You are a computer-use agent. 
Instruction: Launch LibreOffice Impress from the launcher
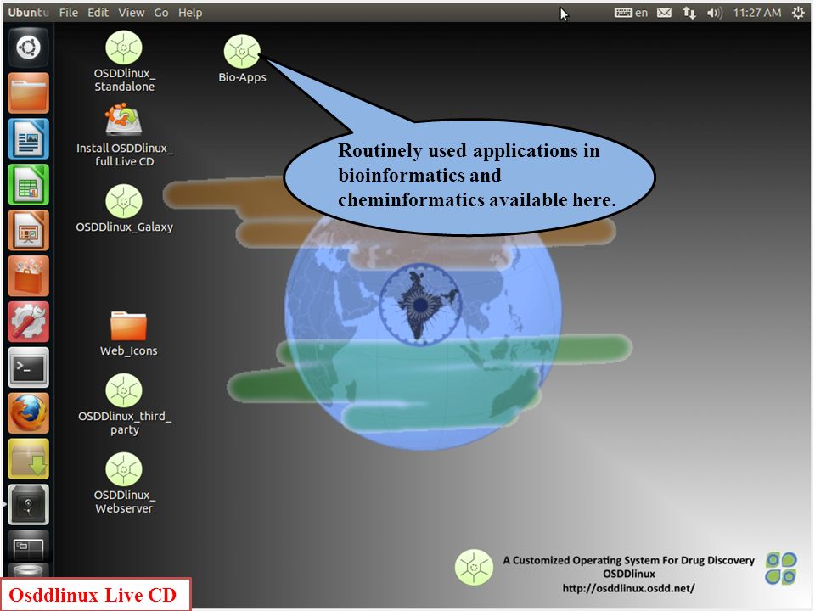[x=28, y=230]
